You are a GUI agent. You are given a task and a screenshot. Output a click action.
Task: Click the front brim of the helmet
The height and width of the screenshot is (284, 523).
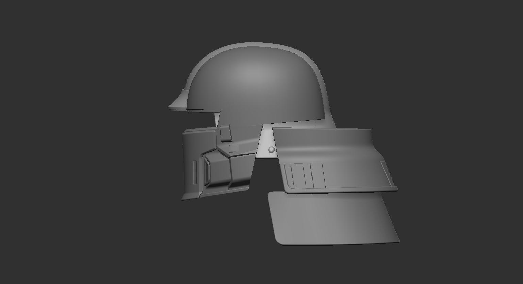[x=178, y=101]
